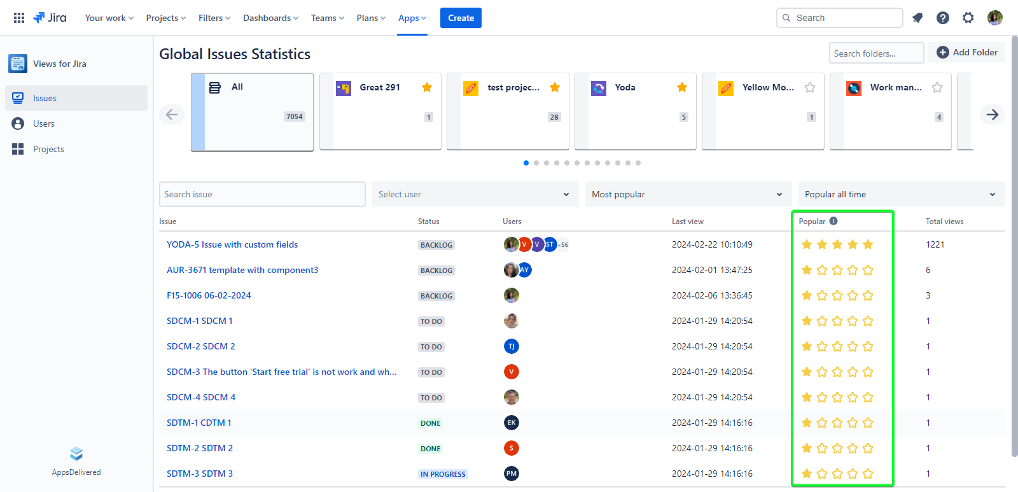Open the help question mark icon
The width and height of the screenshot is (1018, 492).
click(943, 18)
